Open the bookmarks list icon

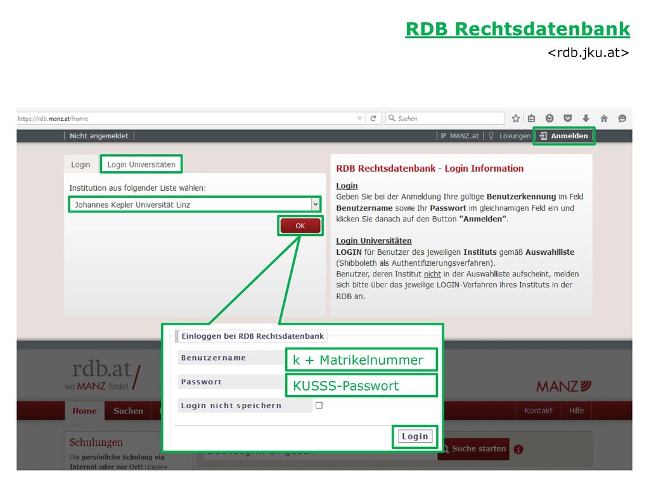point(532,119)
